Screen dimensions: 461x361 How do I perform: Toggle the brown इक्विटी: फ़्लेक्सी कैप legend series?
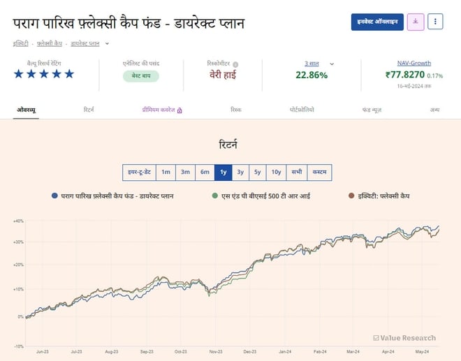click(x=351, y=196)
